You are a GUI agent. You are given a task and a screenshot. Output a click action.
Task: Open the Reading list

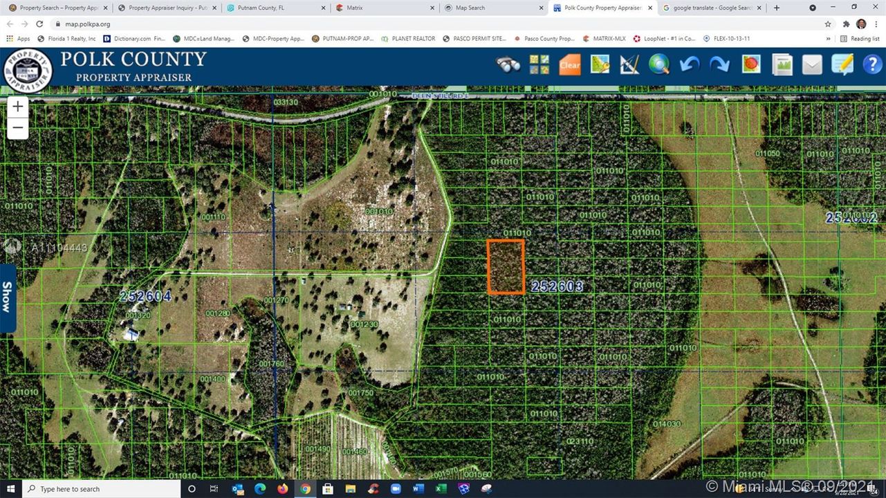(860, 39)
